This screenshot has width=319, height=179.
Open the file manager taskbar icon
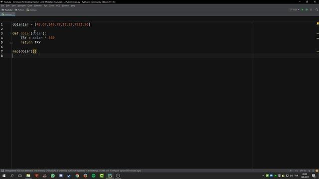tap(28, 176)
